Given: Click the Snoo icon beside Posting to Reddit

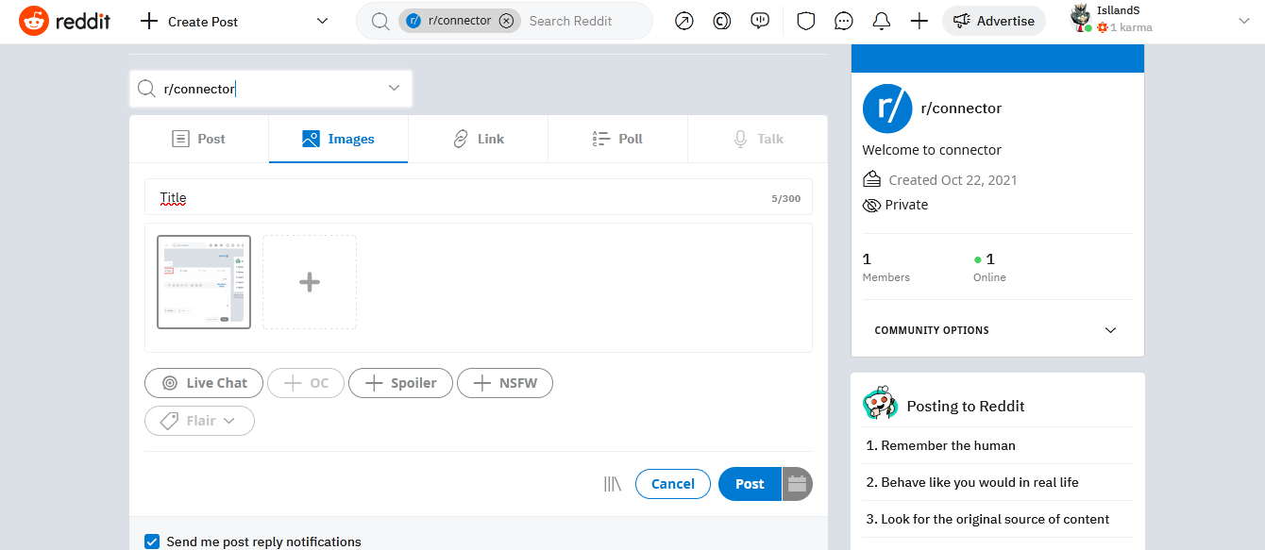Looking at the screenshot, I should coord(880,404).
